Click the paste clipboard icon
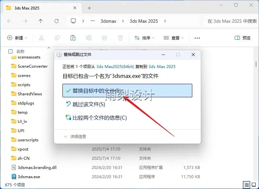Viewport: 259px width, 189px height. coord(73,38)
